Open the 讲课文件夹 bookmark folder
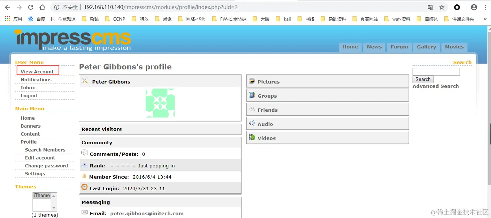 point(459,19)
